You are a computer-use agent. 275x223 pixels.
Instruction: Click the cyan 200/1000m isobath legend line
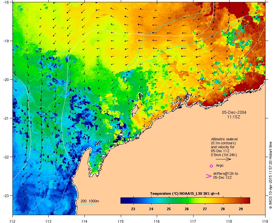click(88, 204)
